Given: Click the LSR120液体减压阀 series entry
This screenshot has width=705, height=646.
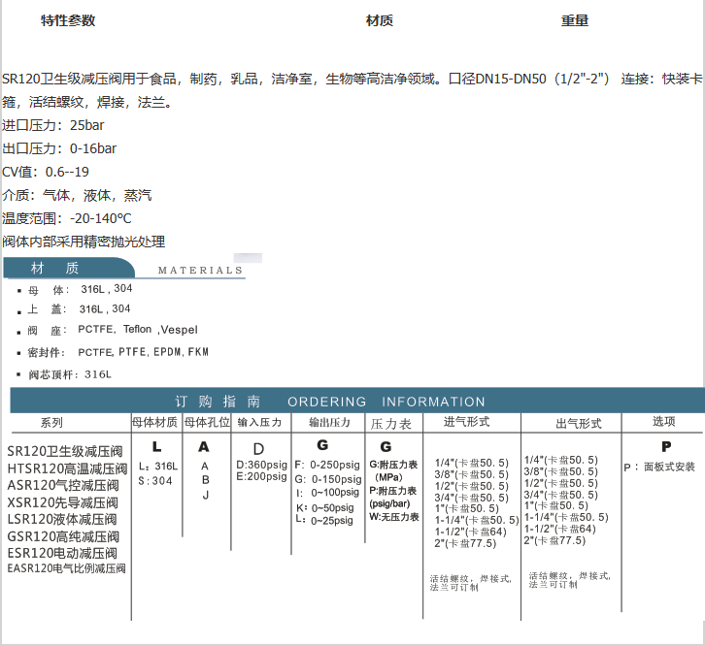Looking at the screenshot, I should pos(62,520).
